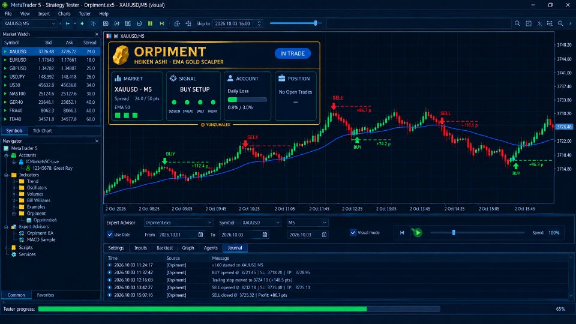
Task: Click the green up-arrow icon in top toolbar
Action: click(82, 23)
